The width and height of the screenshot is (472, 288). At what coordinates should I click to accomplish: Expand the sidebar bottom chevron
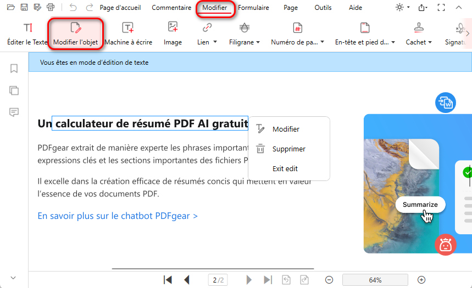click(x=13, y=278)
